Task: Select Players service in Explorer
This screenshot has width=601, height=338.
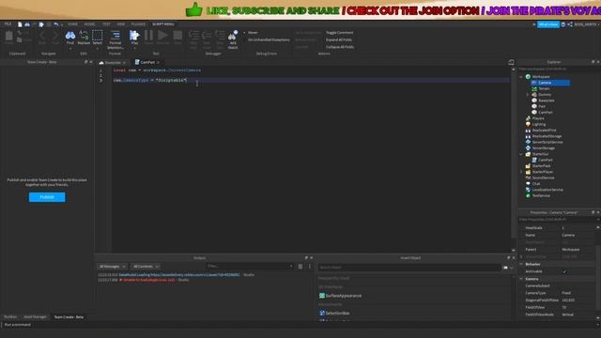Action: click(538, 118)
